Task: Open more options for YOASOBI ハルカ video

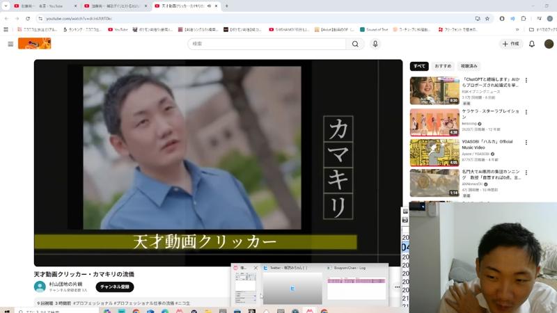Action: tap(526, 143)
